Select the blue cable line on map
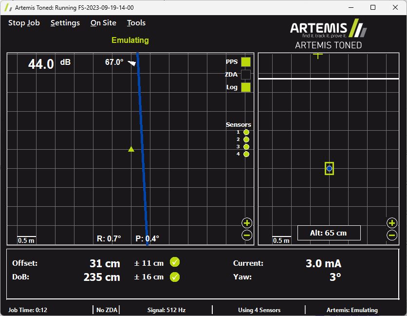Viewport: 407px width, 316px height. point(143,146)
